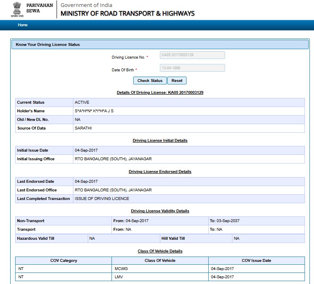
Task: Click the Parivahan Sewa logo text
Action: coord(39,8)
